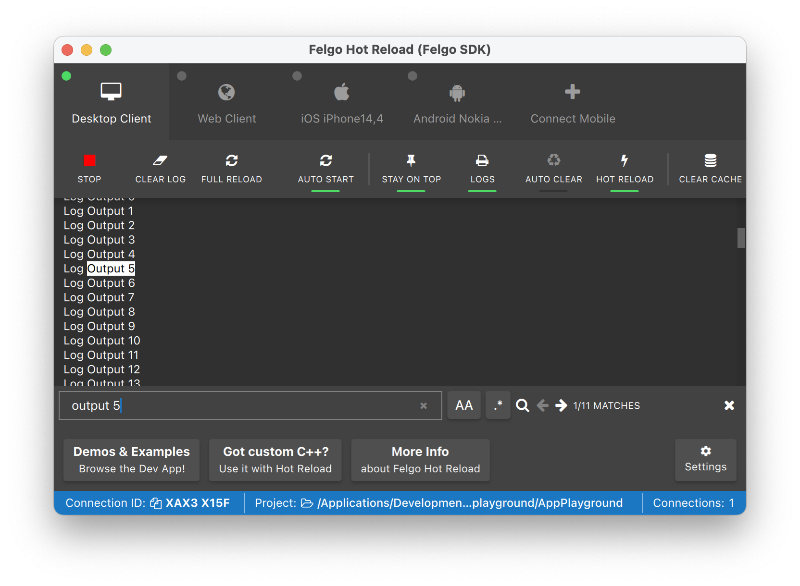Open Connect Mobile pairing
This screenshot has width=800, height=586.
572,103
